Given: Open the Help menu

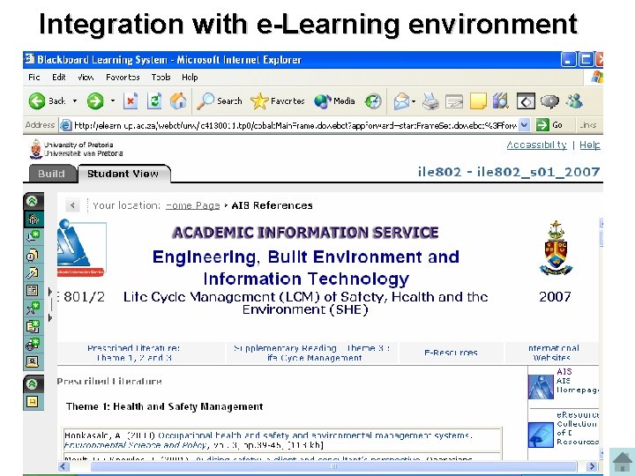Looking at the screenshot, I should click(x=190, y=78).
